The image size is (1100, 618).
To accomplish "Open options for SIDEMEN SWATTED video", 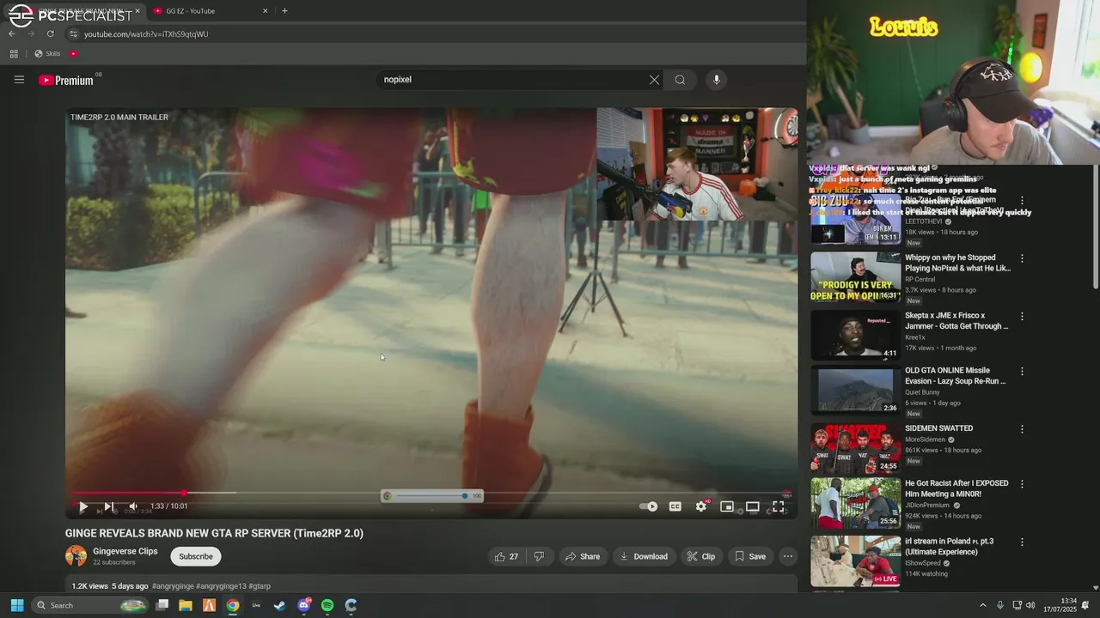I will point(1022,429).
